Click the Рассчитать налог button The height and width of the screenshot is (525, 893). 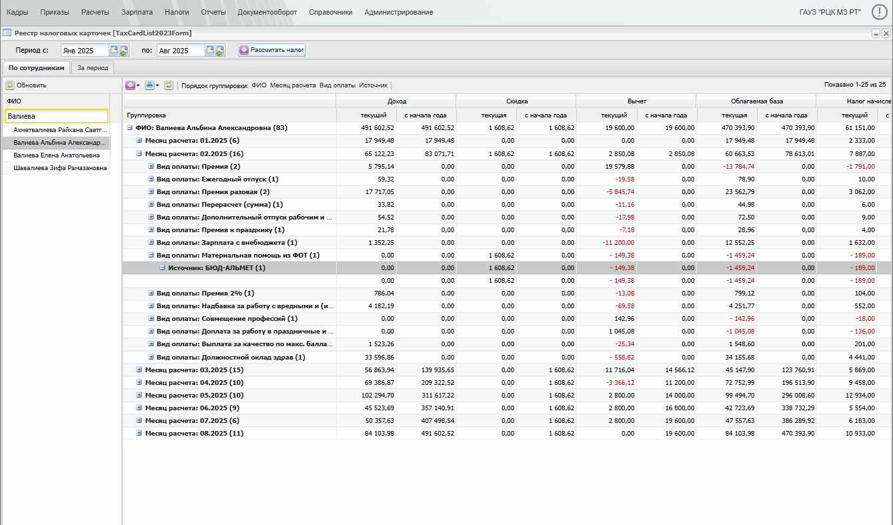tap(272, 50)
